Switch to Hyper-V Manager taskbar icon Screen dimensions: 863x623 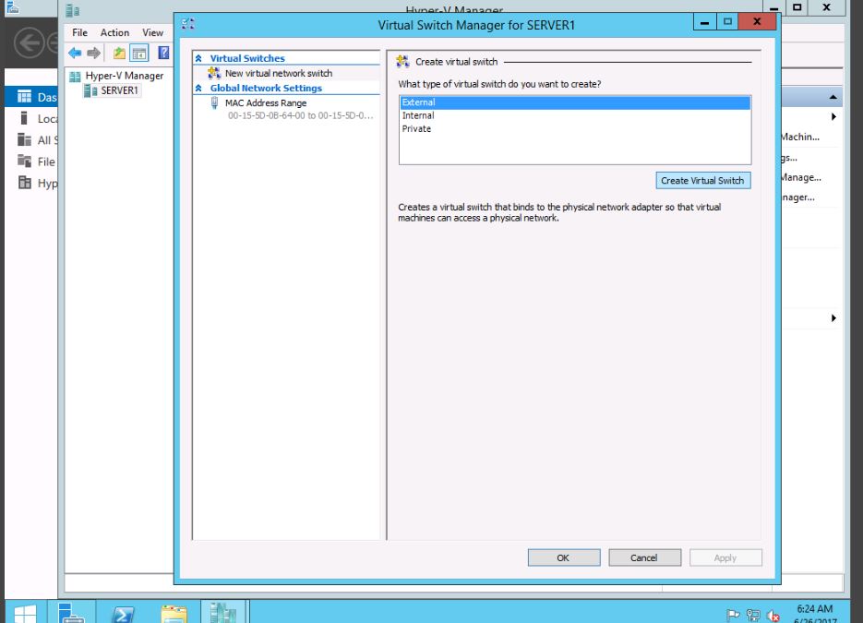[x=223, y=613]
